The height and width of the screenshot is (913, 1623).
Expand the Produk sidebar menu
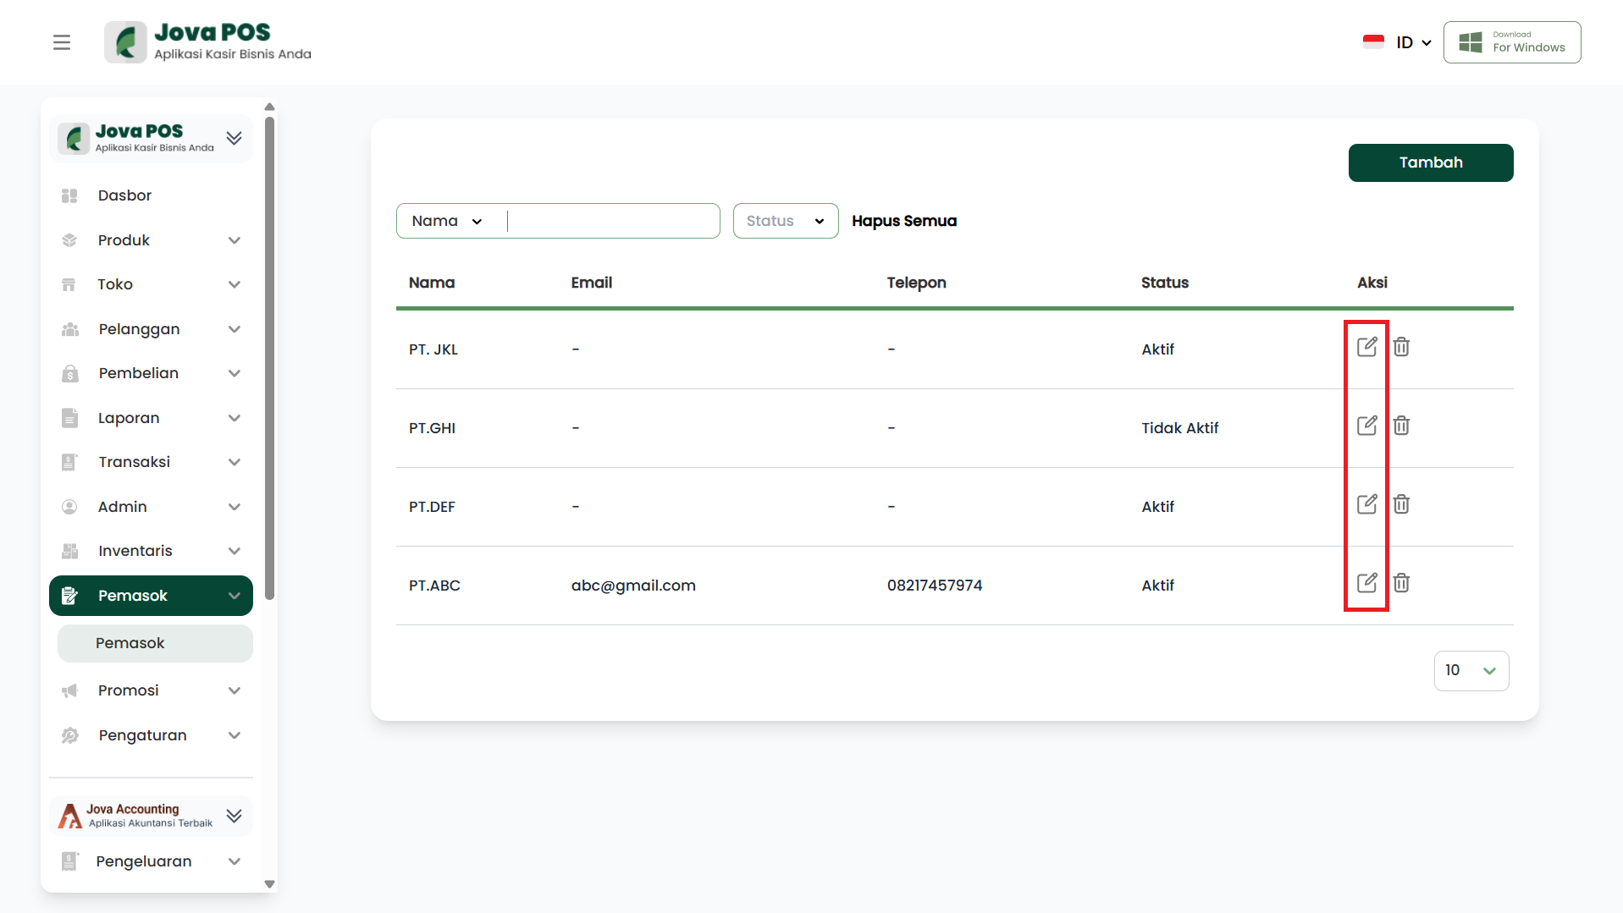point(151,240)
